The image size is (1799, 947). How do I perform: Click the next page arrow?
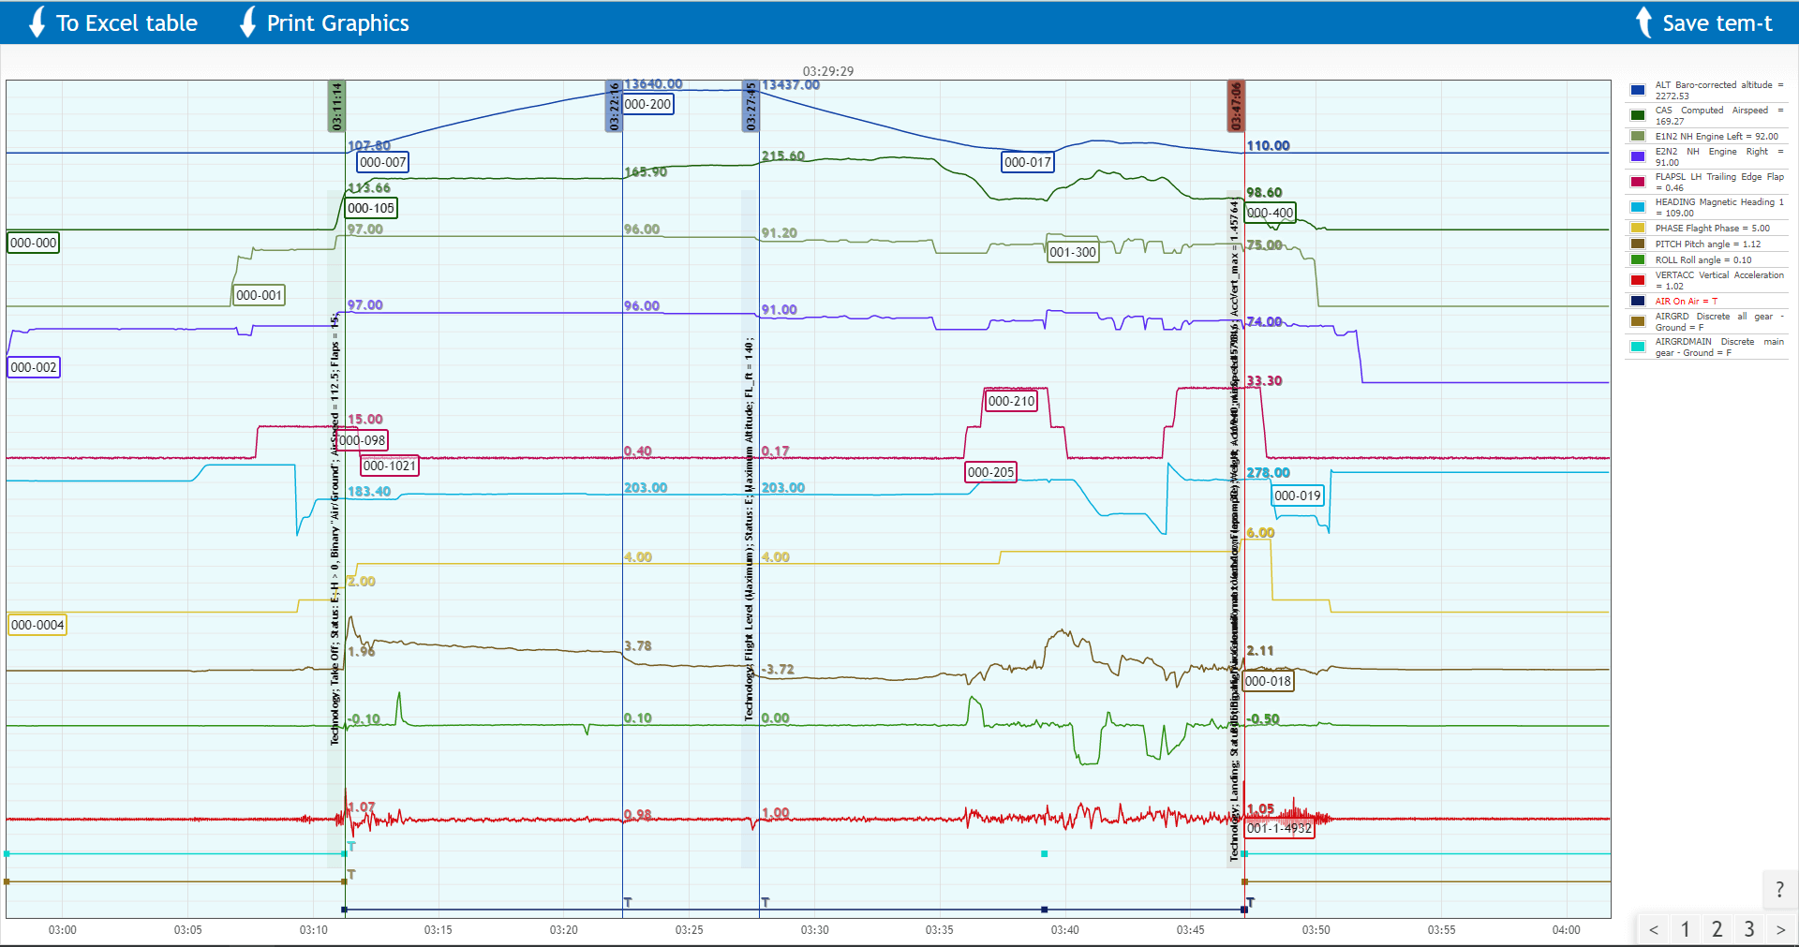(x=1779, y=929)
